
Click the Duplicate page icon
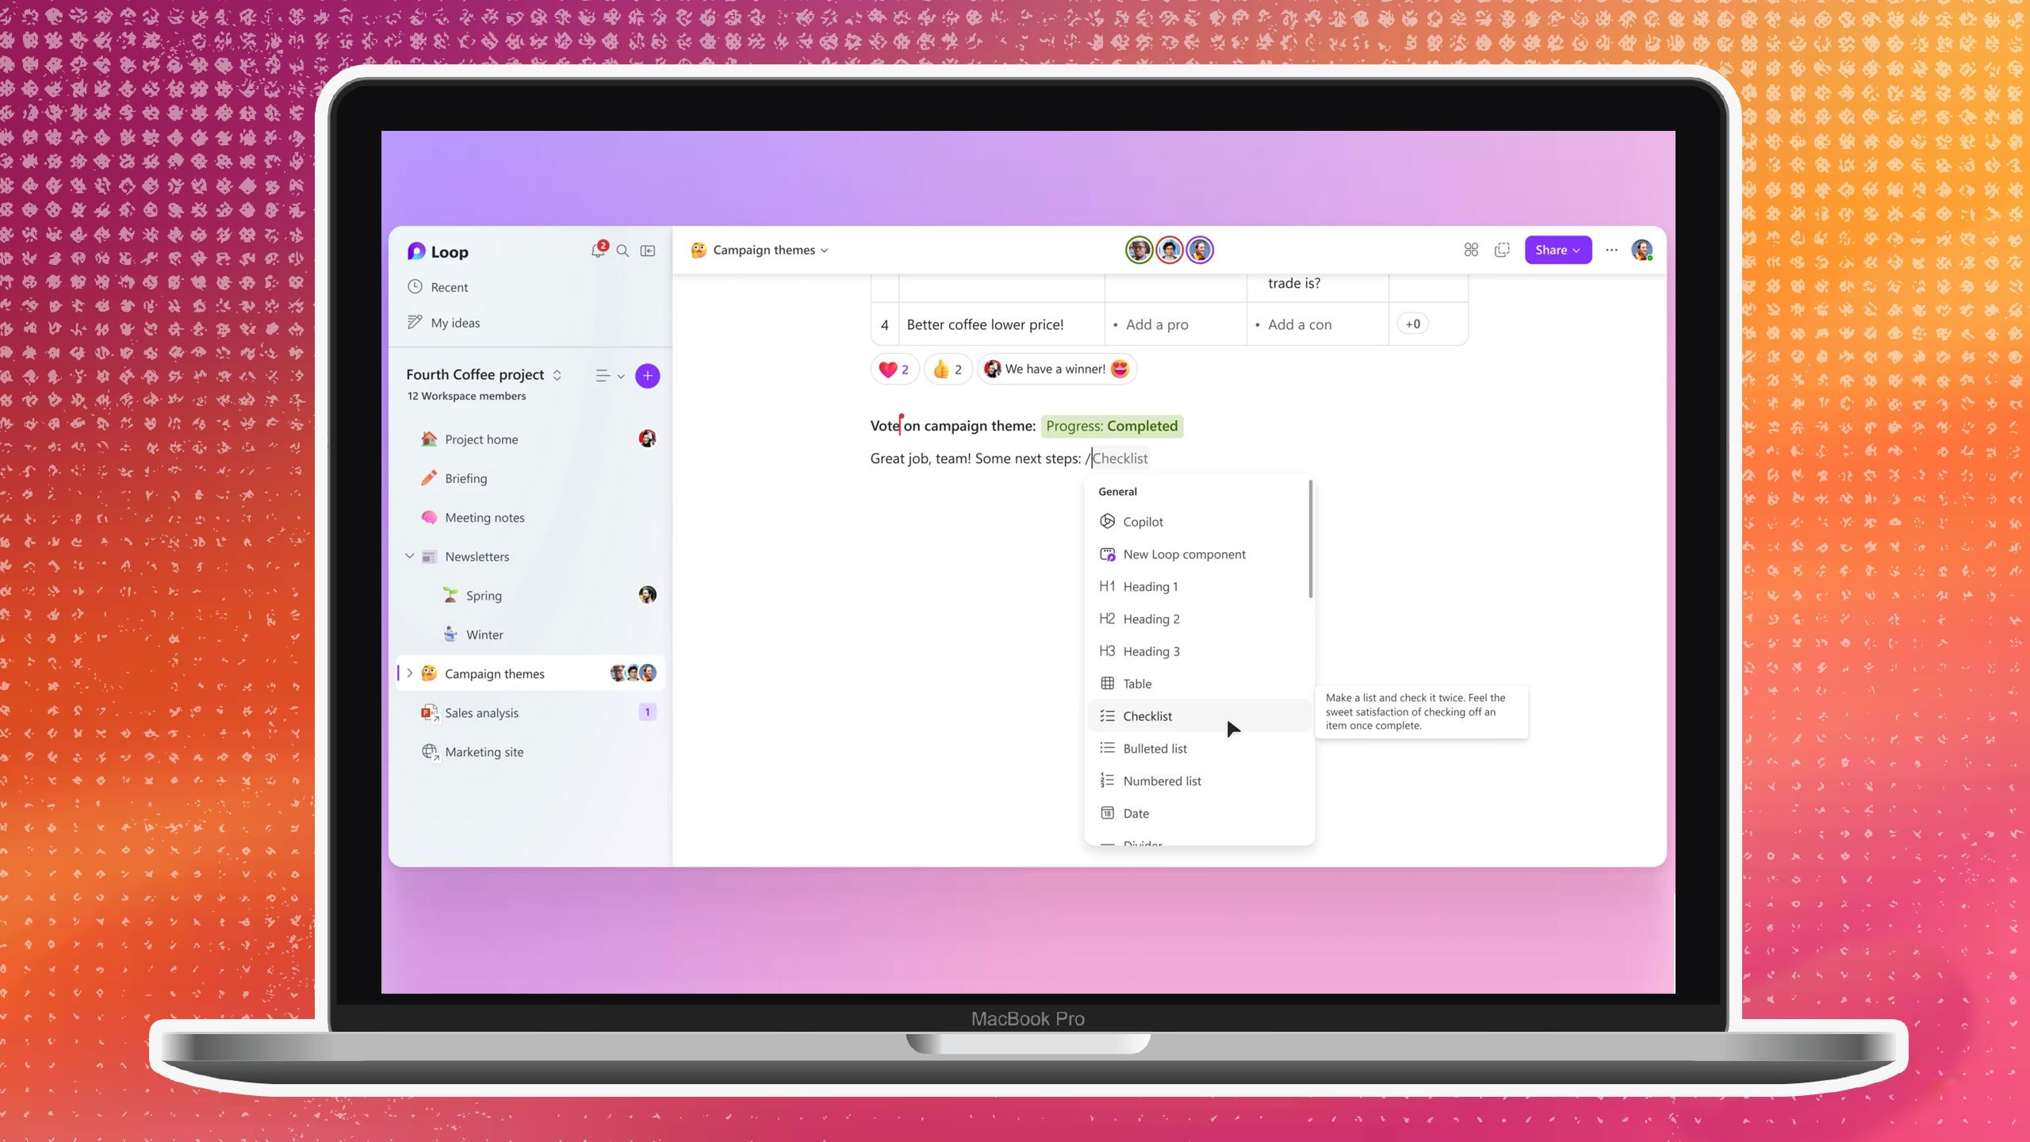point(1502,250)
